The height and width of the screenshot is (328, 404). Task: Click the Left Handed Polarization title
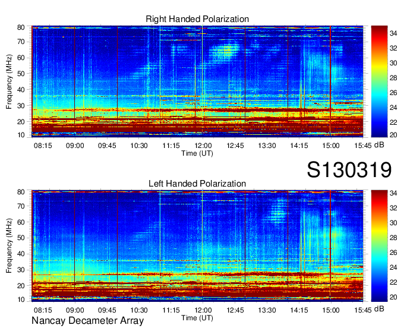click(197, 184)
